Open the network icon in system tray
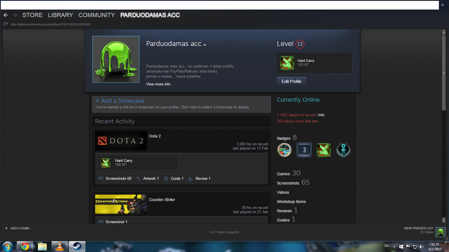Screen dimensions: 449x252 pos(415,247)
